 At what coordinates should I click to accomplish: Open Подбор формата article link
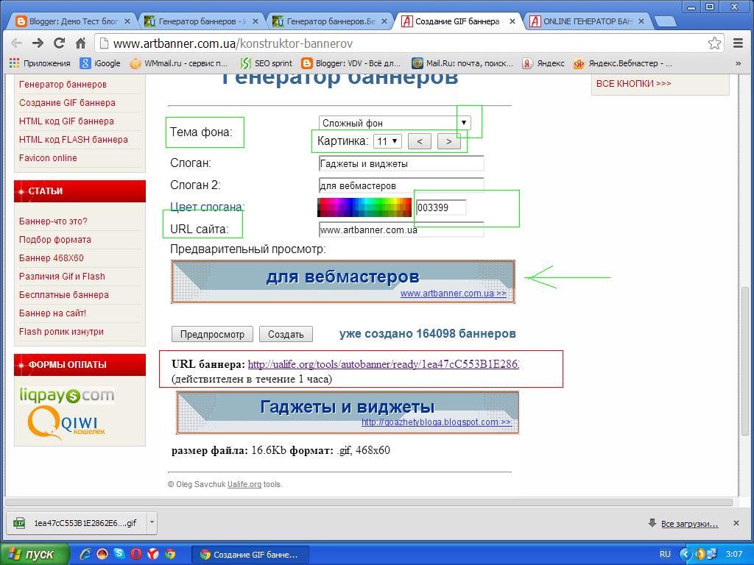pyautogui.click(x=54, y=239)
